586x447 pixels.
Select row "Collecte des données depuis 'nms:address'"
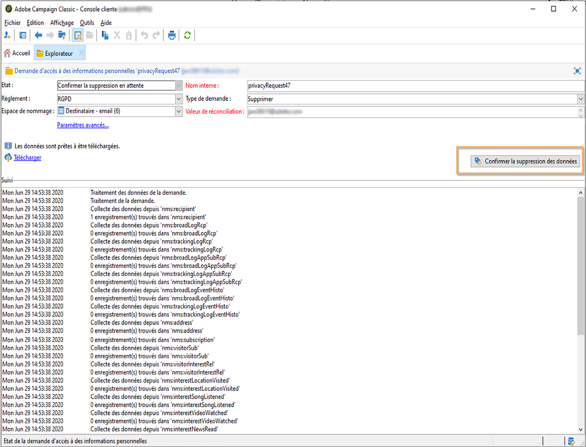tap(142, 323)
